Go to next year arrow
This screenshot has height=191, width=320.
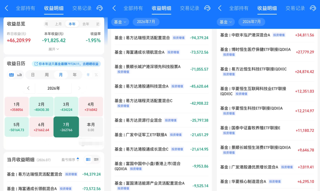point(79,88)
